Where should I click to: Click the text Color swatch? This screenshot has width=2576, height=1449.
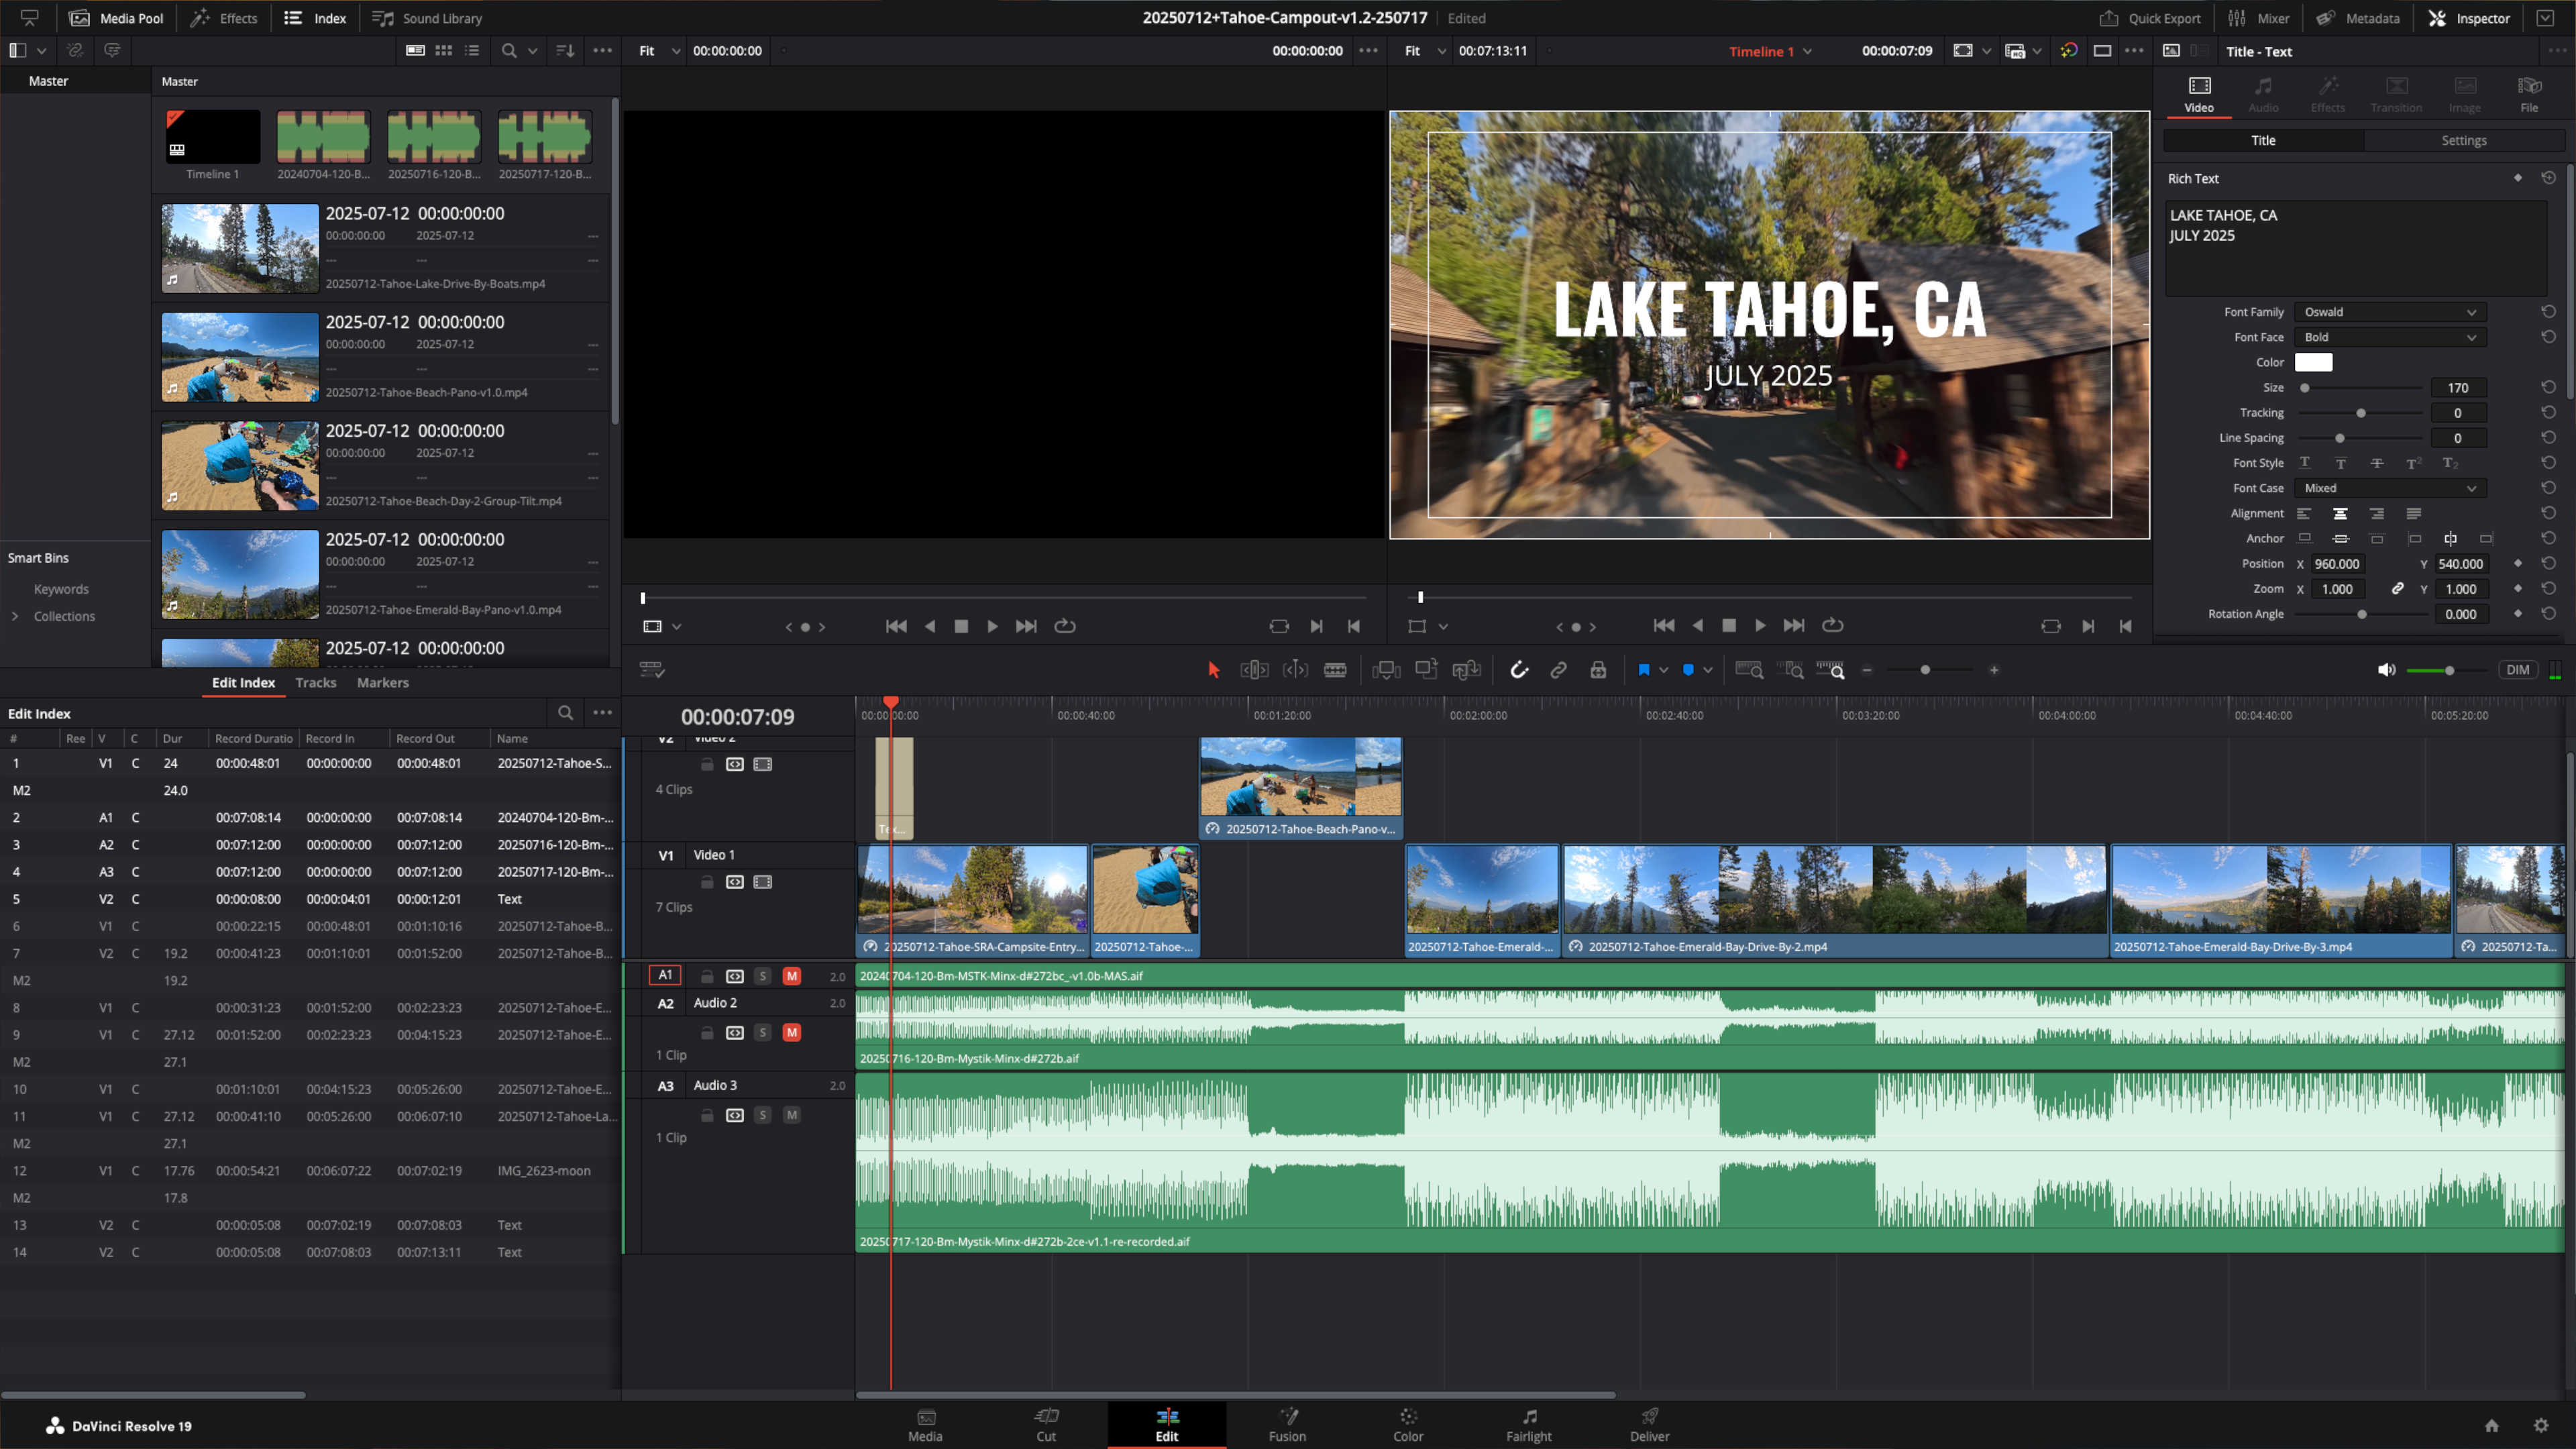(2313, 362)
